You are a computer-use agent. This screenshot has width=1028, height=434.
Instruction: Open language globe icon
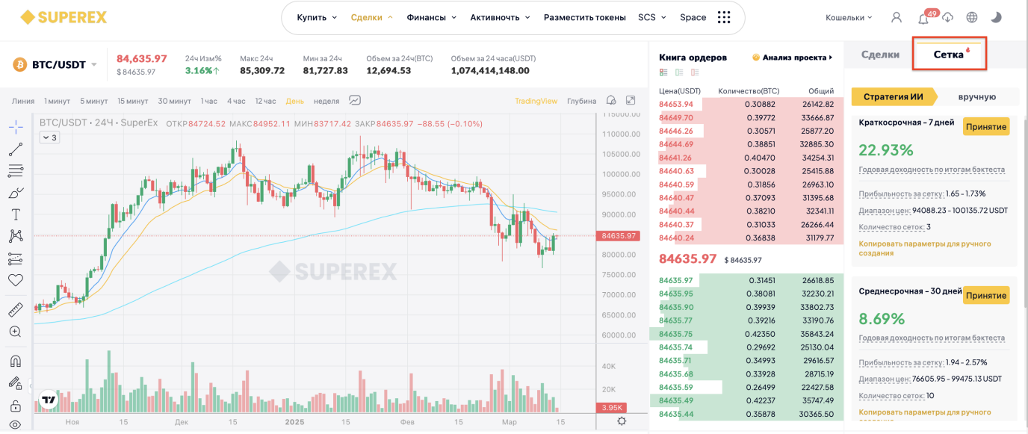coord(972,17)
